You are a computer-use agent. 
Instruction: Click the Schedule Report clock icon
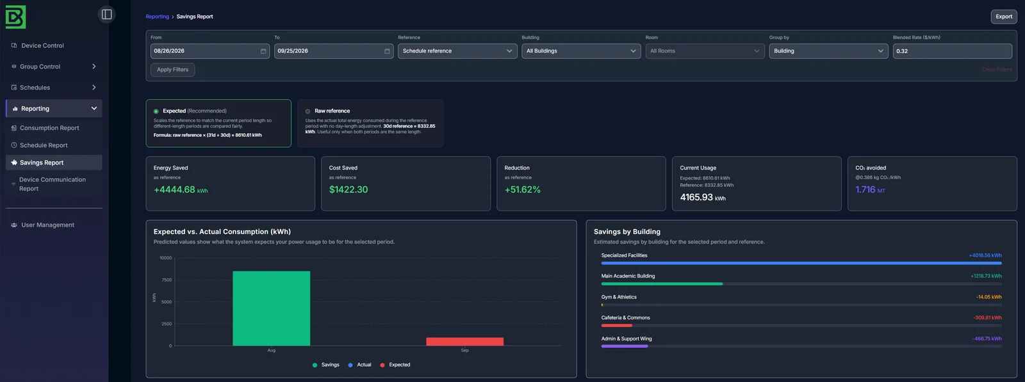click(x=14, y=145)
